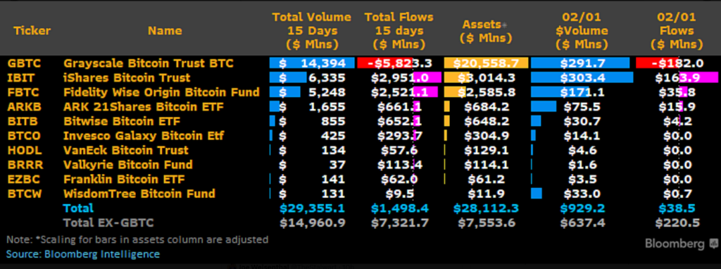Click the 02/01 $Volume column header
The image size is (721, 269).
581,31
